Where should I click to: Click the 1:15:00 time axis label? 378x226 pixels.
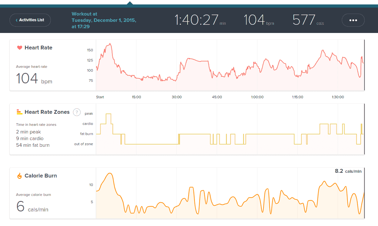pyautogui.click(x=297, y=97)
